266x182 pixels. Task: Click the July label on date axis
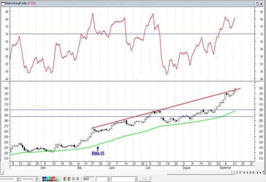pyautogui.click(x=149, y=168)
